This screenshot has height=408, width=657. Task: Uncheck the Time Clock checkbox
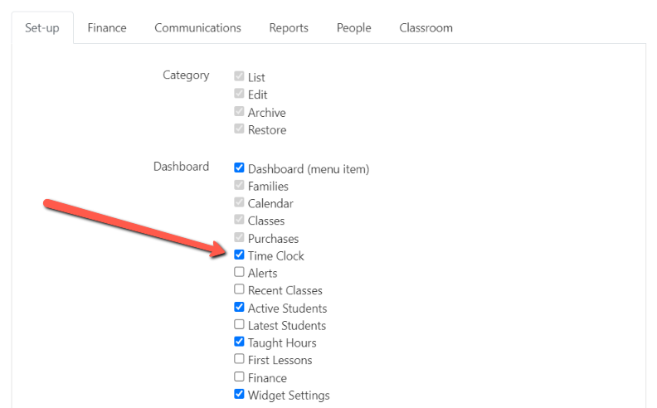click(x=239, y=255)
